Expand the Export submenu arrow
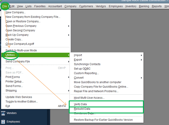 (141, 60)
